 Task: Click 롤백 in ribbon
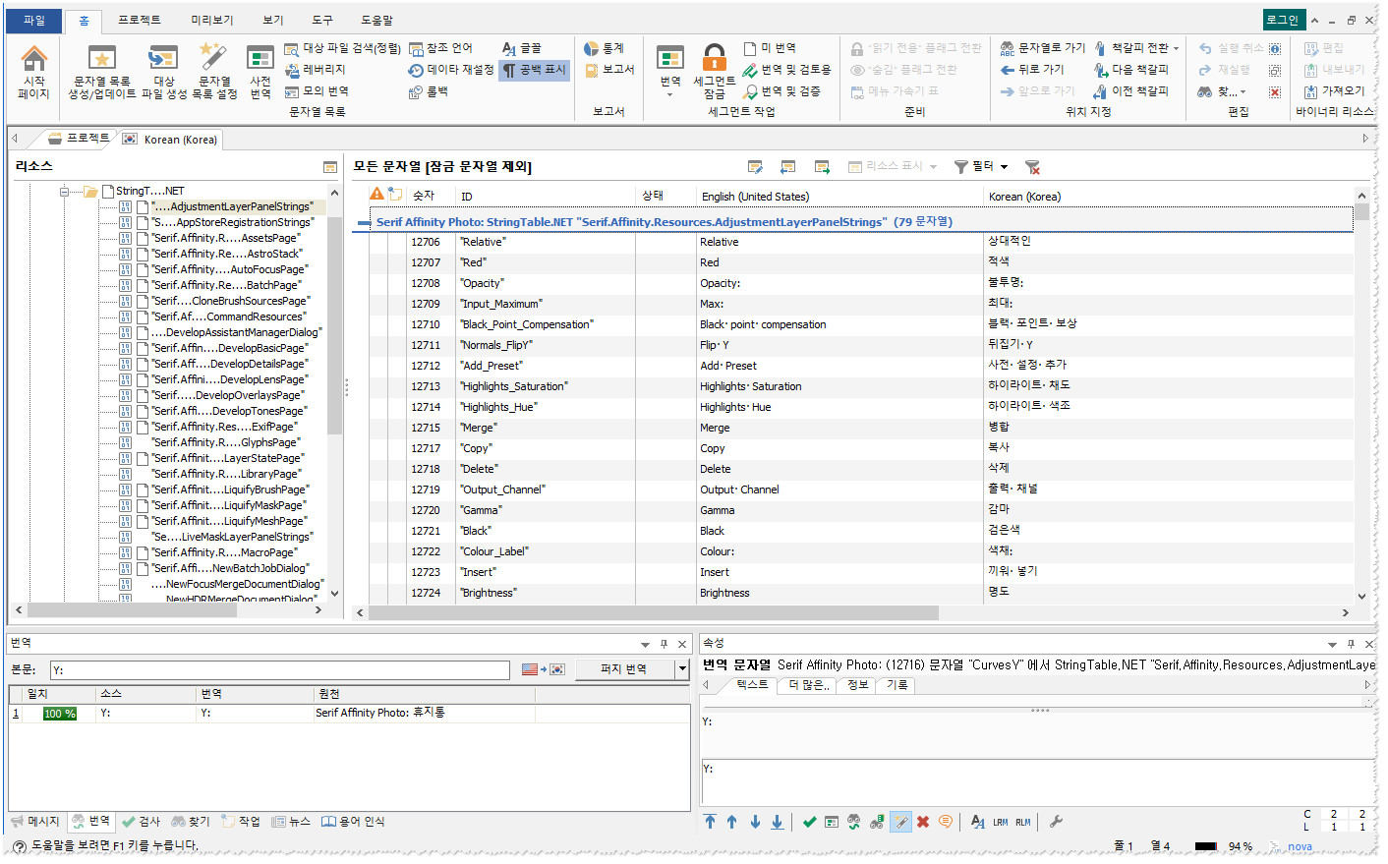pyautogui.click(x=429, y=91)
